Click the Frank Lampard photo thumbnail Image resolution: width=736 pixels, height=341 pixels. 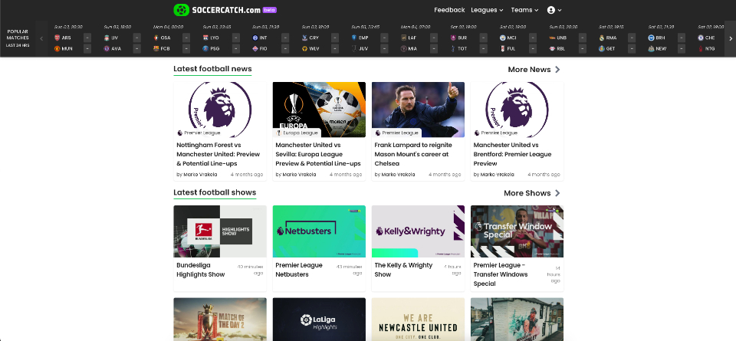[419, 110]
